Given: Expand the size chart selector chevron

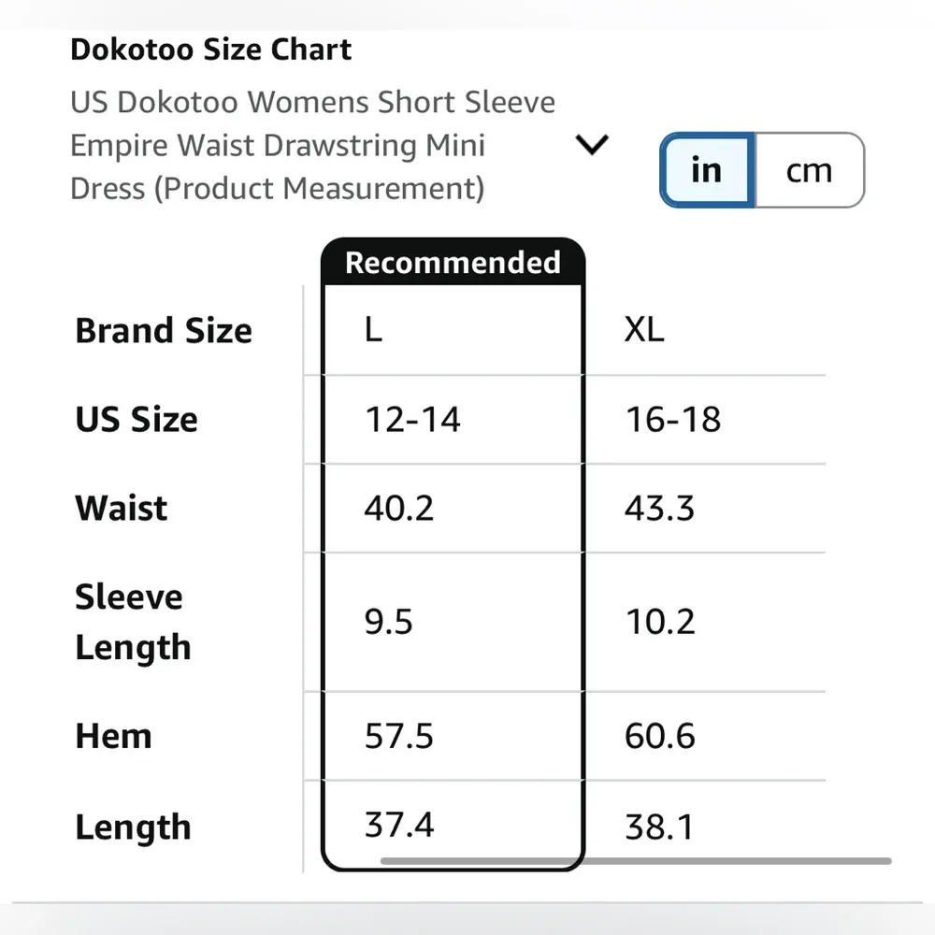Looking at the screenshot, I should [x=592, y=146].
